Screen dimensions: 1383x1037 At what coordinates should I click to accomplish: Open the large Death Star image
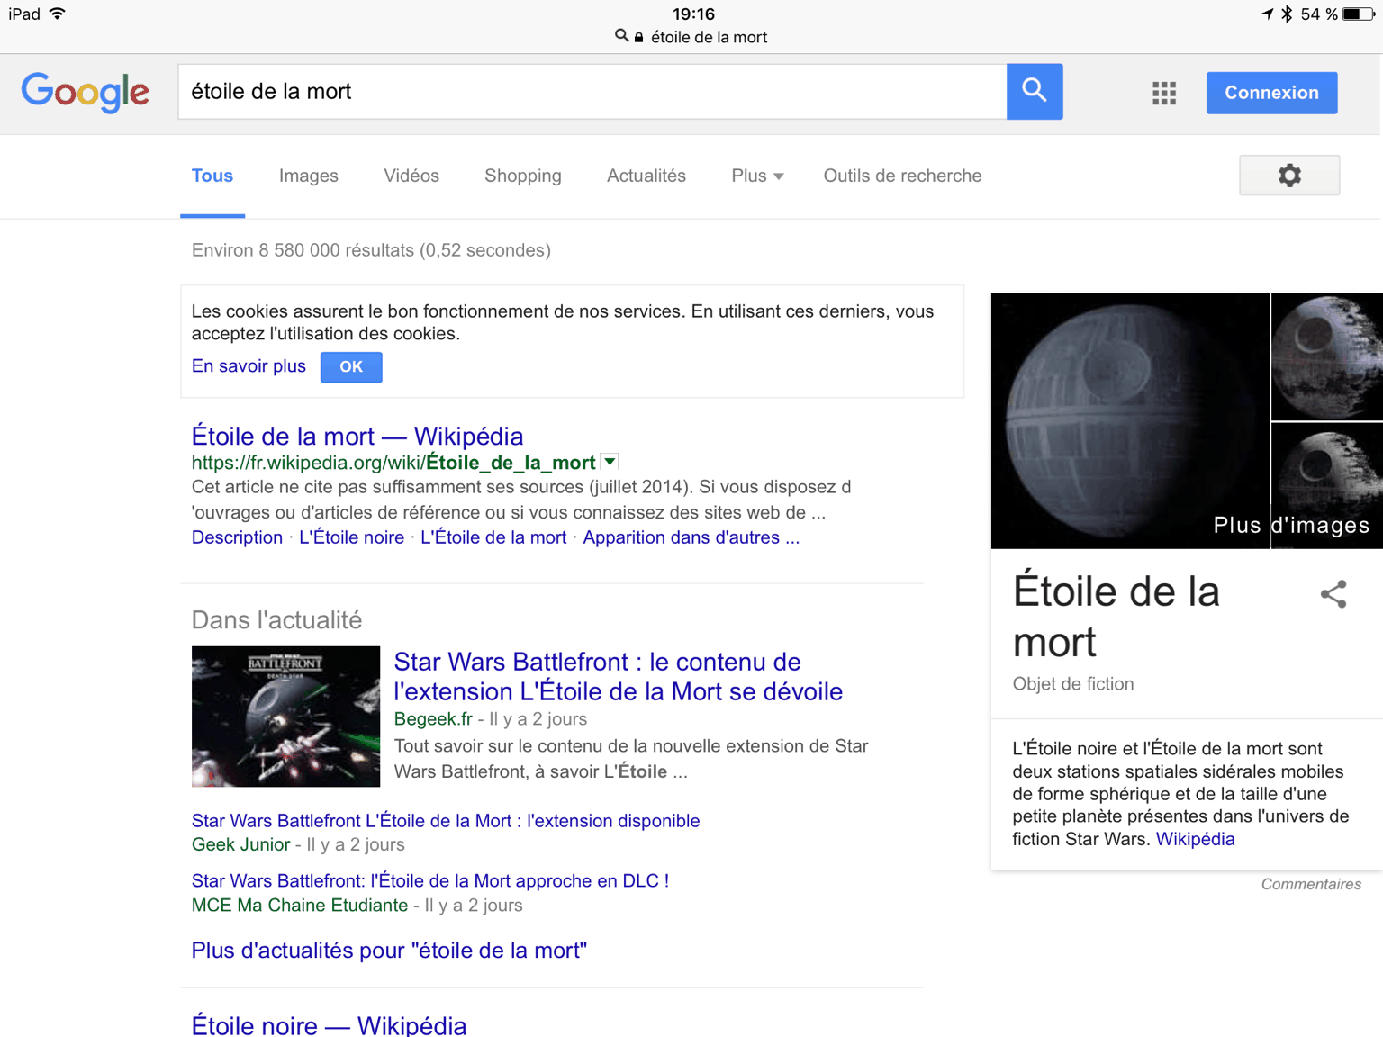1129,420
